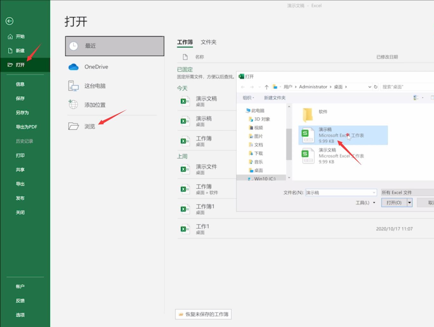Sort by 已修改日期 column header
434x327 pixels.
pos(387,57)
